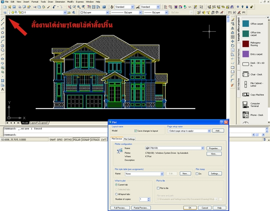Screen dimensions: 270x211
Task: Toggle ORTHO mode in status bar
Action: (68, 139)
